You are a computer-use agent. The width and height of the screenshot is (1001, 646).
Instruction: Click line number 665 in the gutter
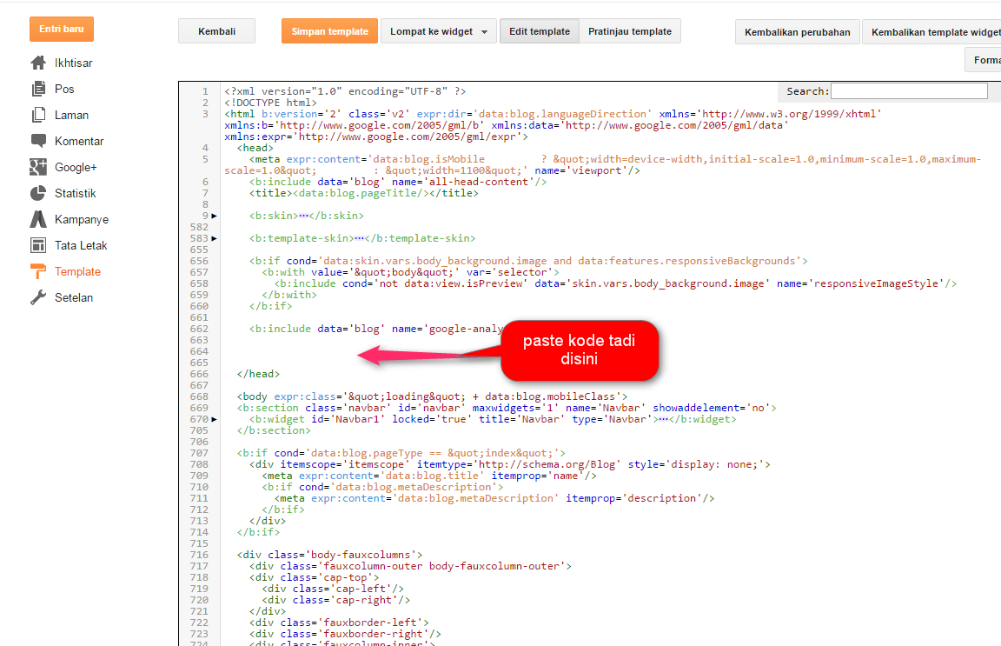(199, 363)
